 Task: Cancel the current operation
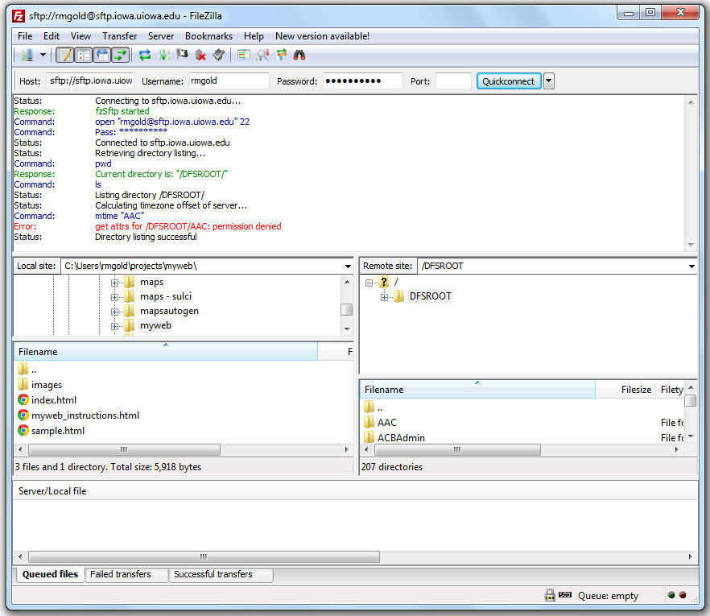click(x=182, y=56)
